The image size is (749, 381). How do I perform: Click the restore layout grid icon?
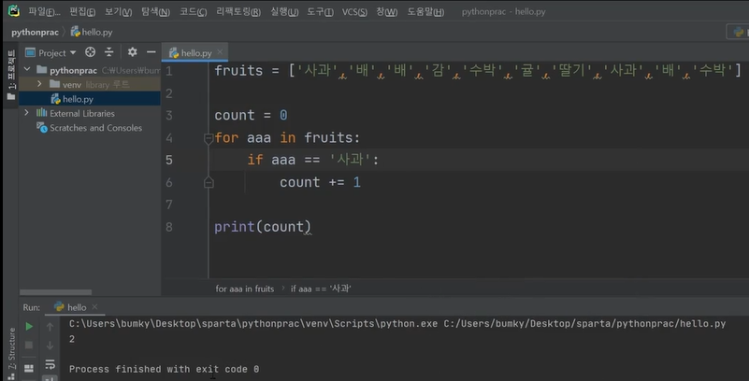click(29, 368)
